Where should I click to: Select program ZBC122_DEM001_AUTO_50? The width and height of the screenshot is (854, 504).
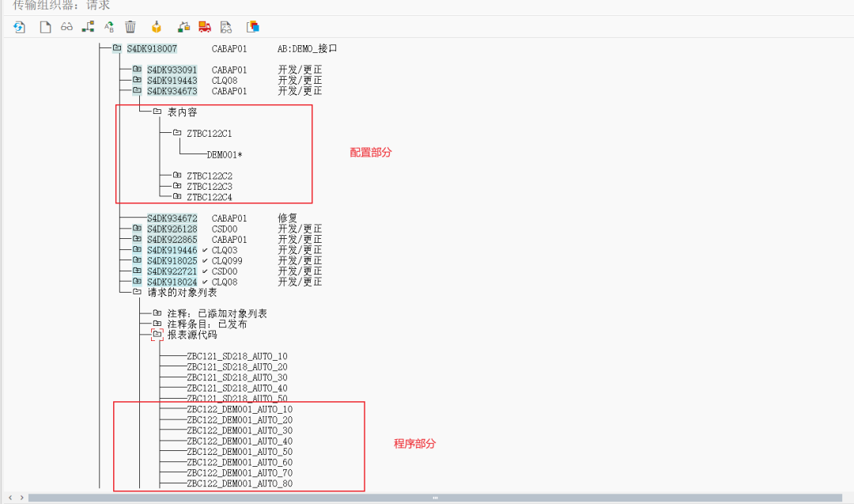click(x=240, y=452)
